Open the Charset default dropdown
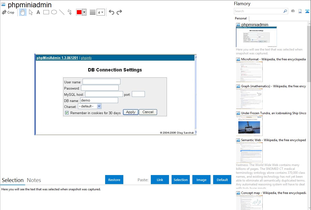Screen dimensions: 311x210 (x=90, y=106)
